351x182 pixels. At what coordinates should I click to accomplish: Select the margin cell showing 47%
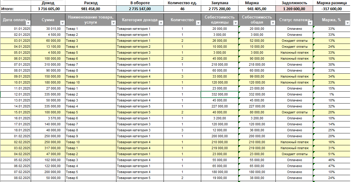(x=332, y=166)
